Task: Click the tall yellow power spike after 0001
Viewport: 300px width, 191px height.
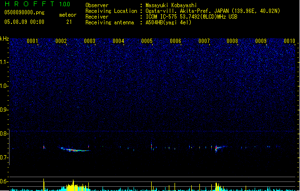Action: click(44, 184)
